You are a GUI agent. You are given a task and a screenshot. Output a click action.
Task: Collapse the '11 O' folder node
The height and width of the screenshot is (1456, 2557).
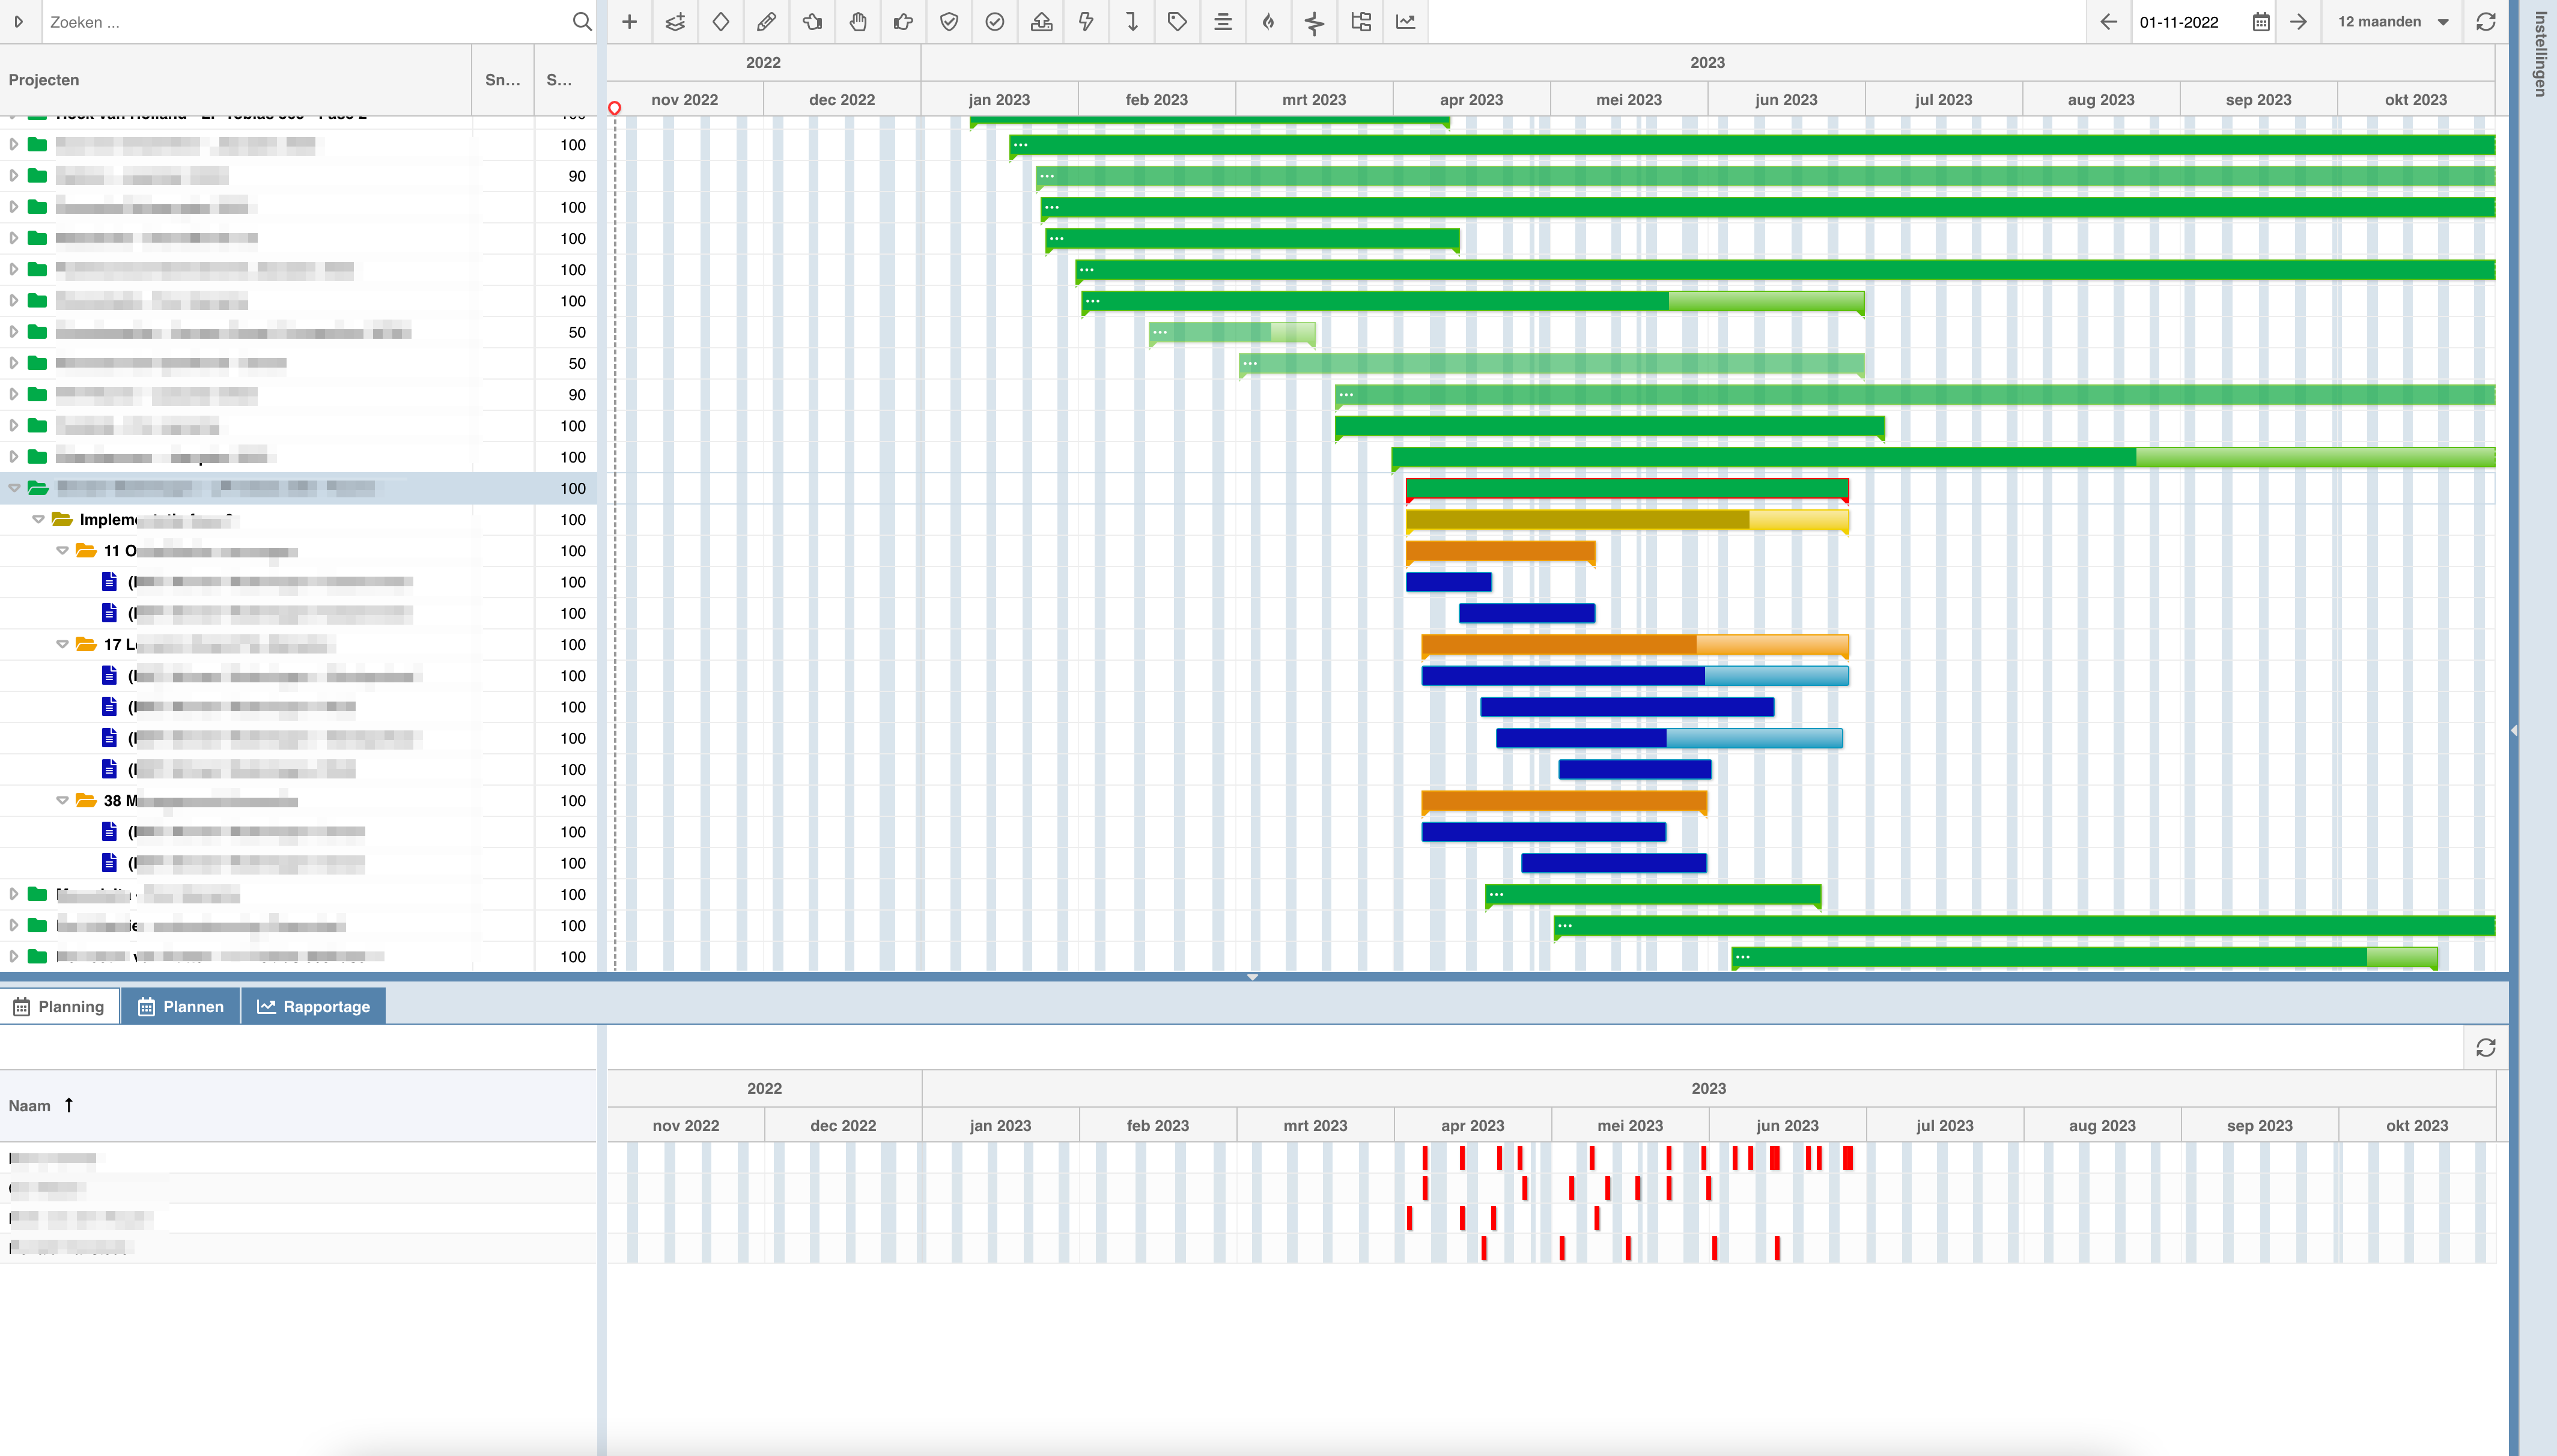click(63, 551)
